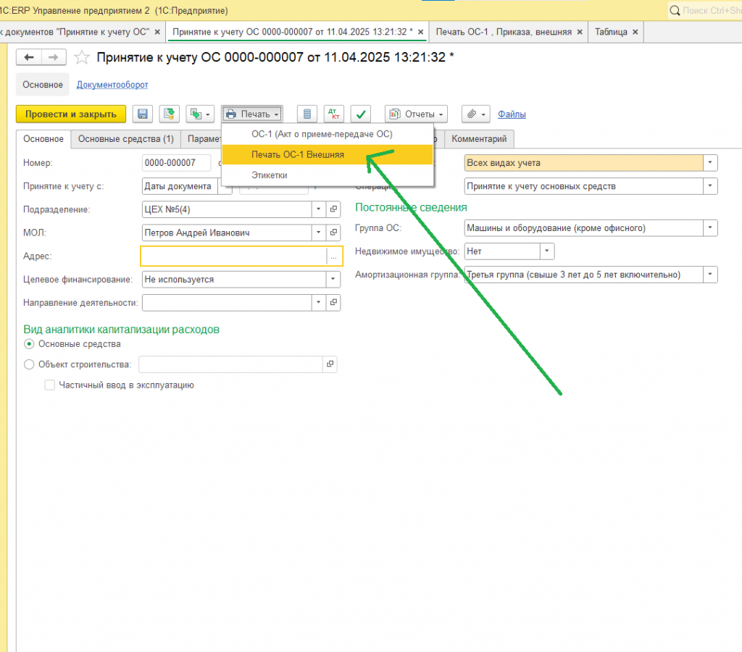Click the global search field
The height and width of the screenshot is (652, 742).
705,10
